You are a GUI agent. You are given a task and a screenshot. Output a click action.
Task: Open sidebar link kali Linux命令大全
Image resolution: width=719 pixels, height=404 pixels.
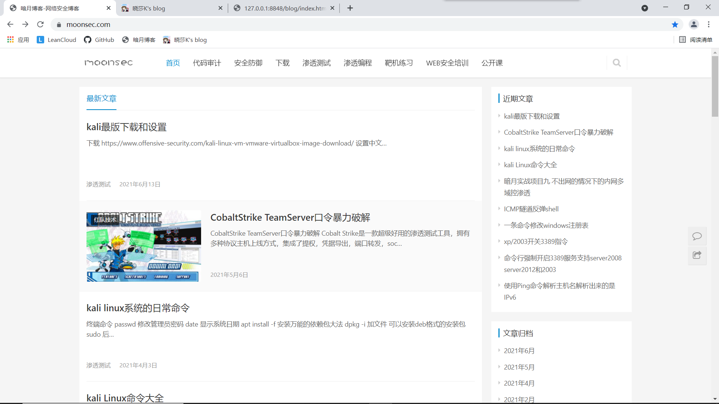coord(531,165)
